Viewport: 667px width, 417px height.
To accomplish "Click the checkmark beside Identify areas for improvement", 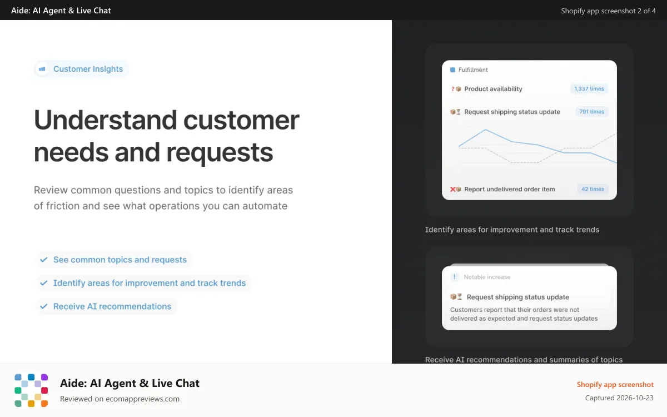I will click(x=43, y=283).
